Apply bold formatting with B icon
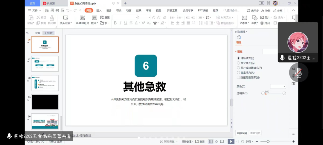Screen dimensions: 323x145 tap(115, 23)
